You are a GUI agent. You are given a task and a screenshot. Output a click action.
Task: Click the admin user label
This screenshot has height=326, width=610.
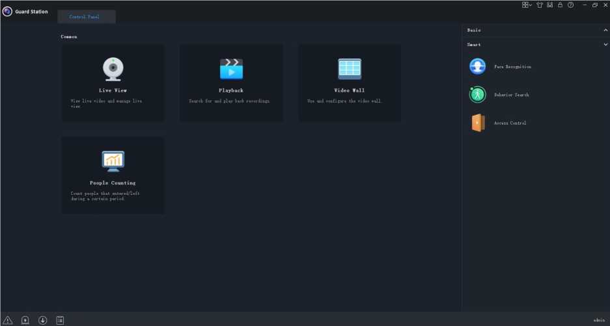599,320
